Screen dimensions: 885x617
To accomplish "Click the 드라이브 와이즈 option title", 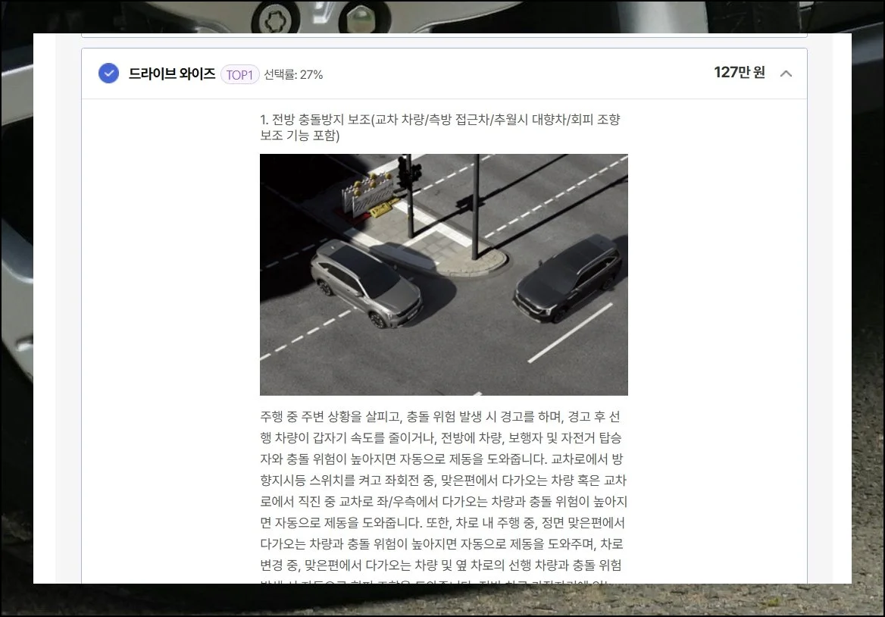I will [x=171, y=74].
